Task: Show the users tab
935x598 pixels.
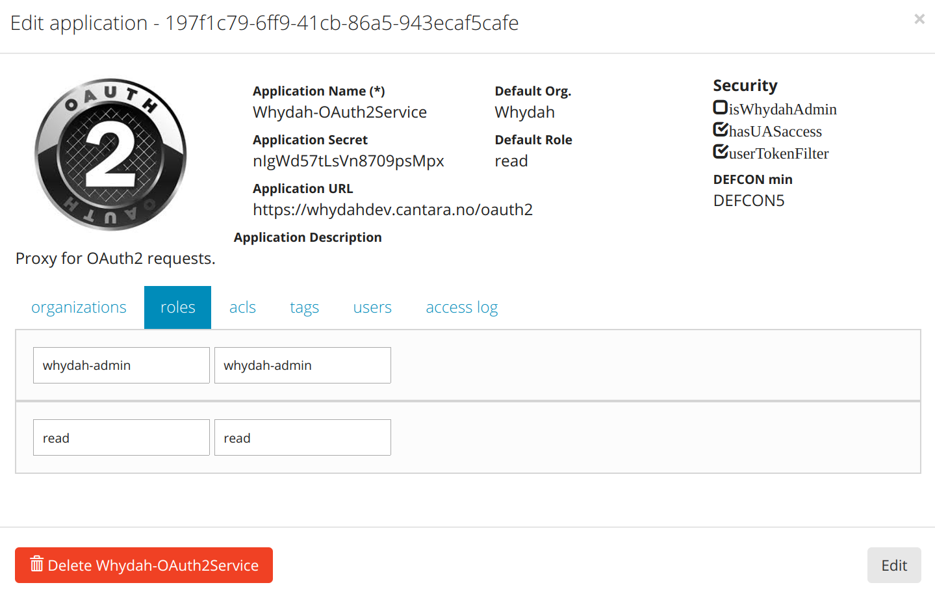Action: pyautogui.click(x=372, y=307)
